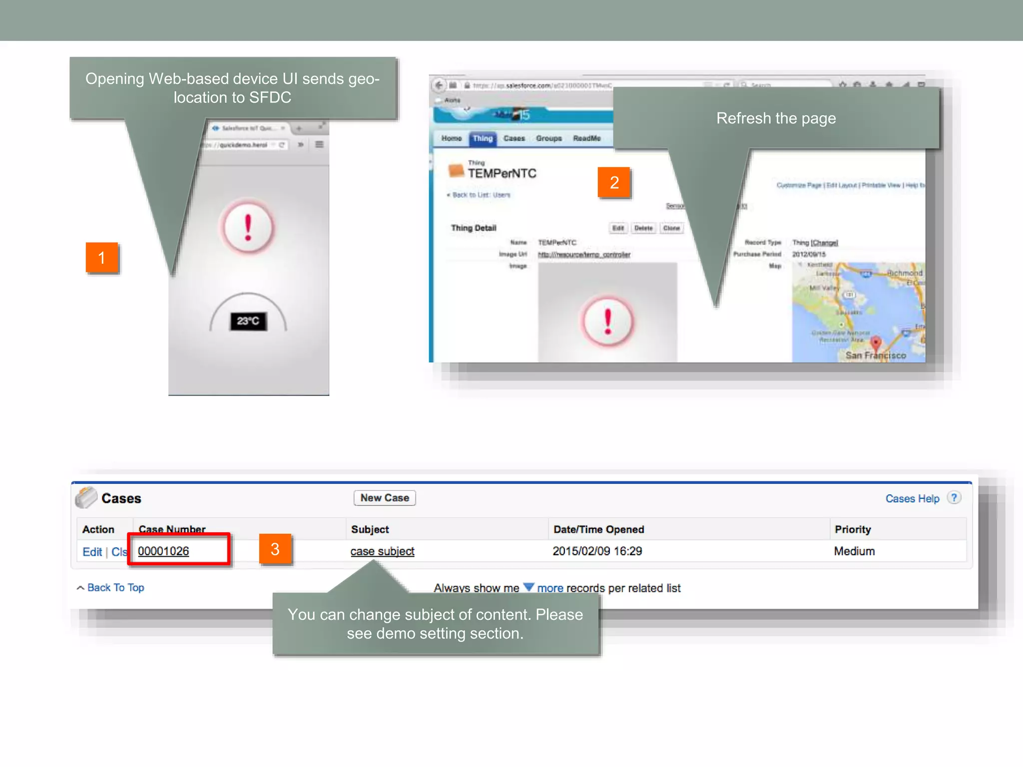Click the quickdemo.heroku address bar

click(245, 145)
